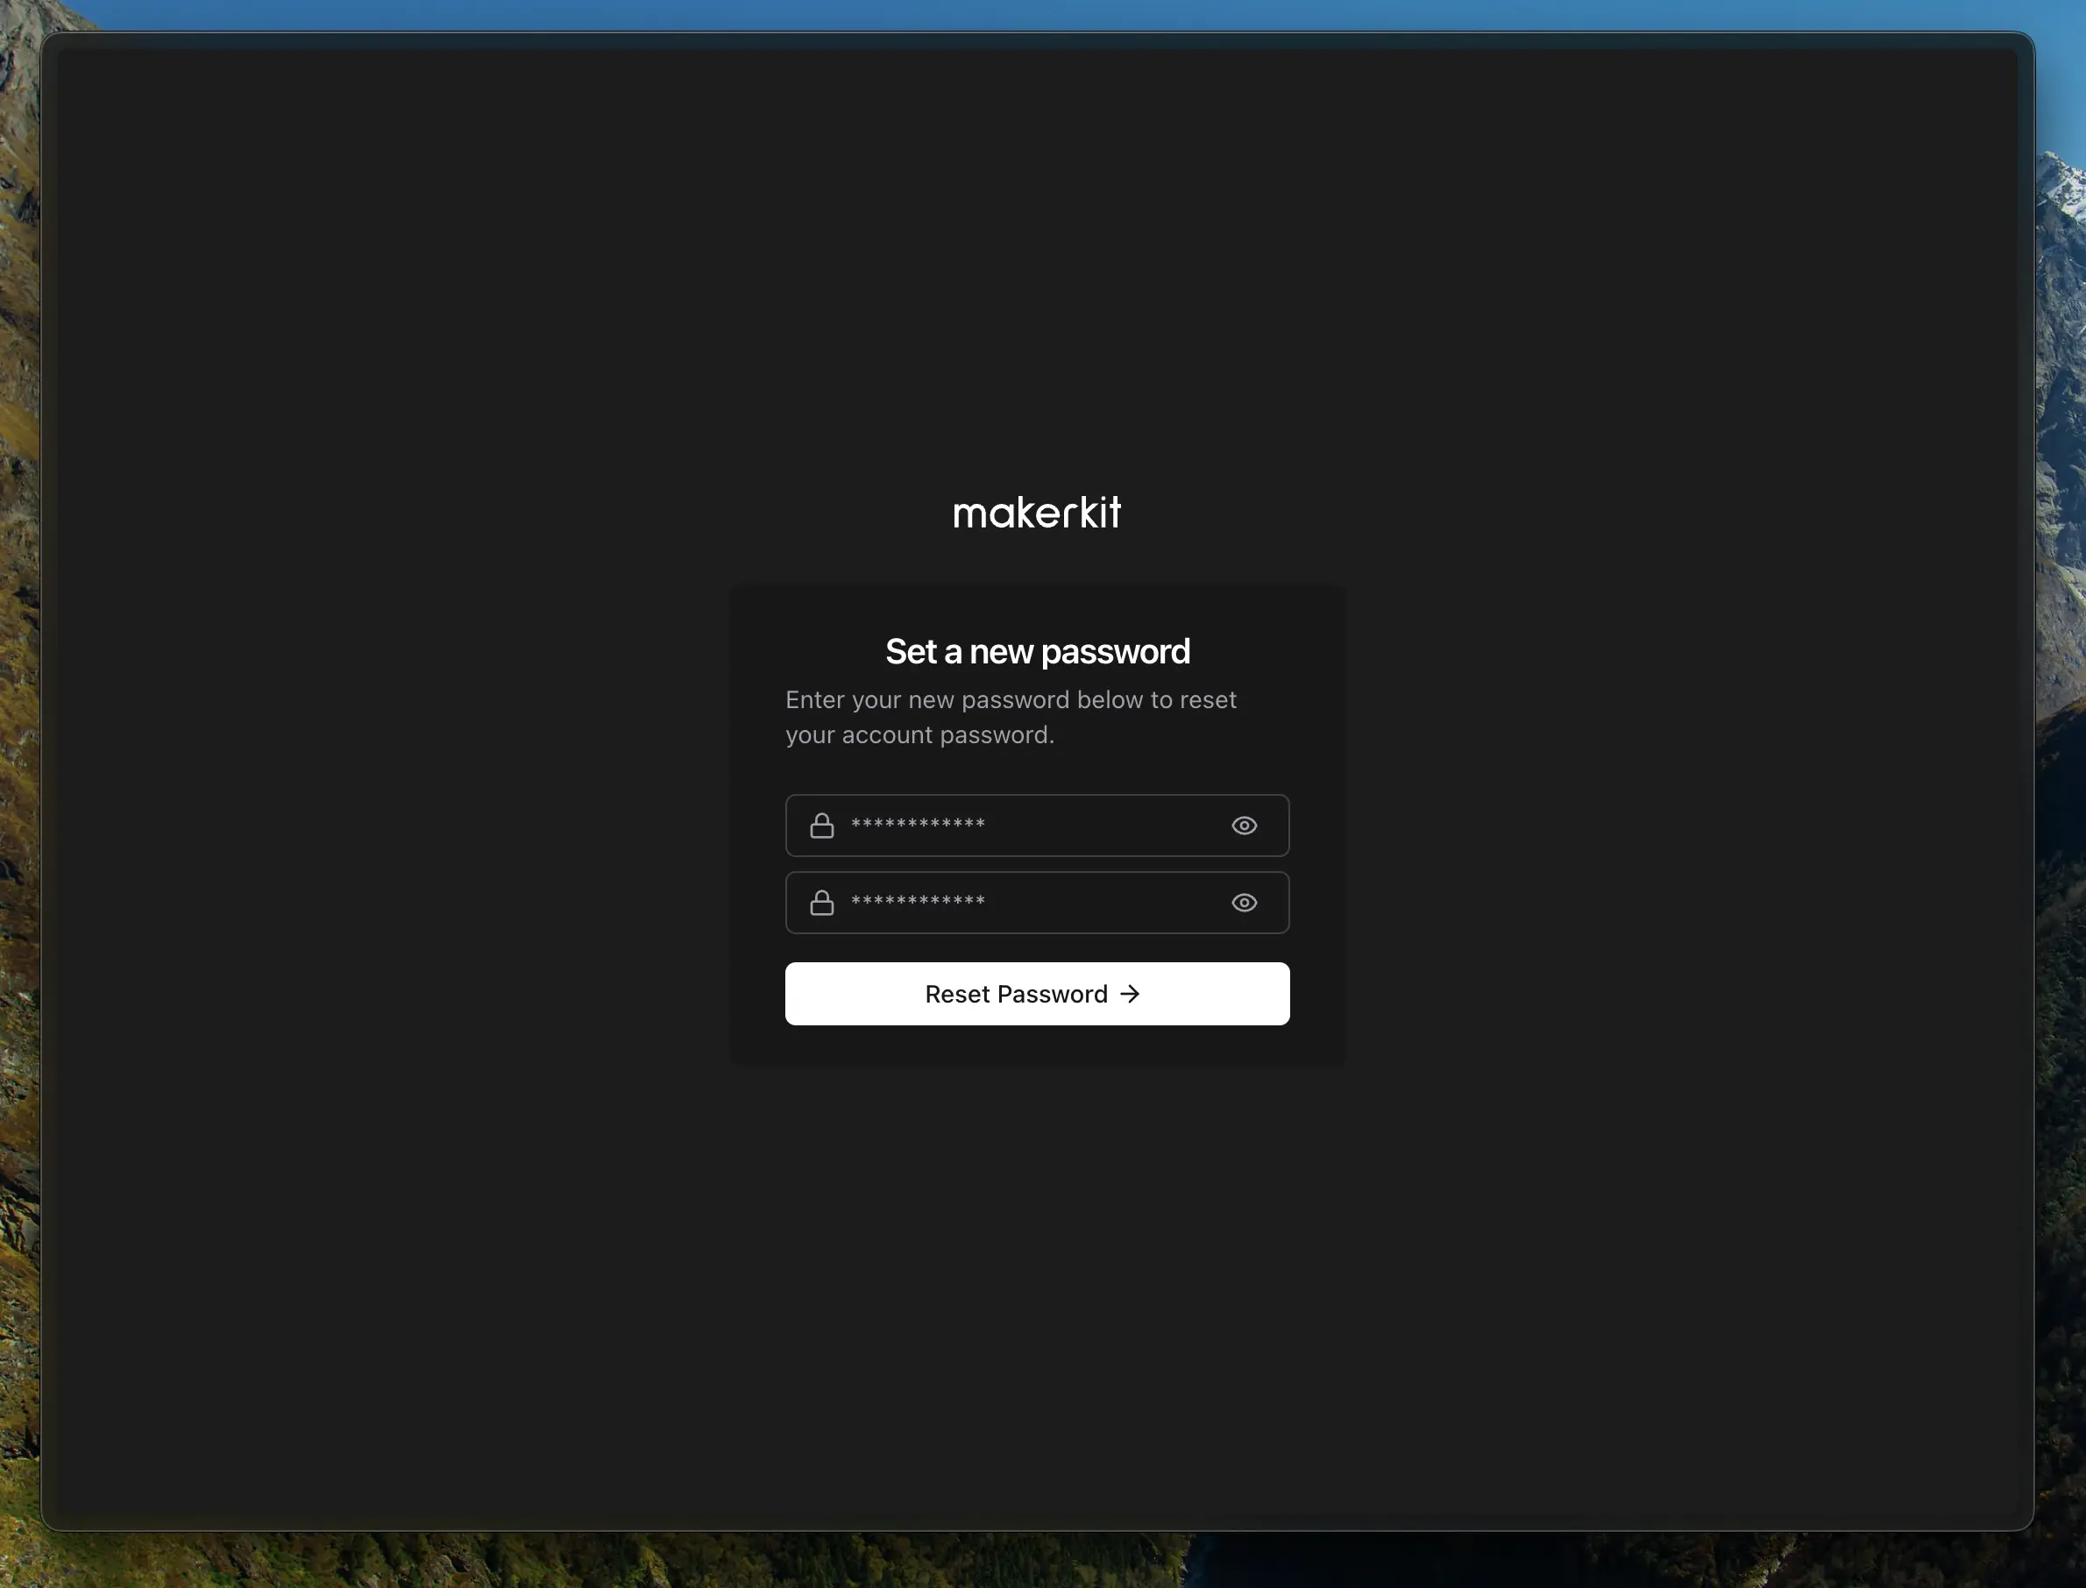Click the lock icon in the second password field
This screenshot has height=1588, width=2086.
pyautogui.click(x=821, y=903)
